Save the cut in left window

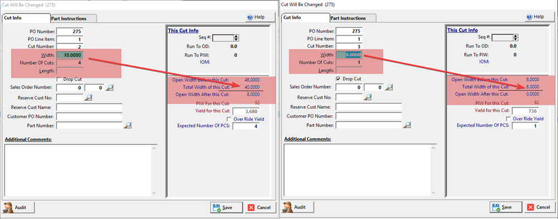pos(227,207)
